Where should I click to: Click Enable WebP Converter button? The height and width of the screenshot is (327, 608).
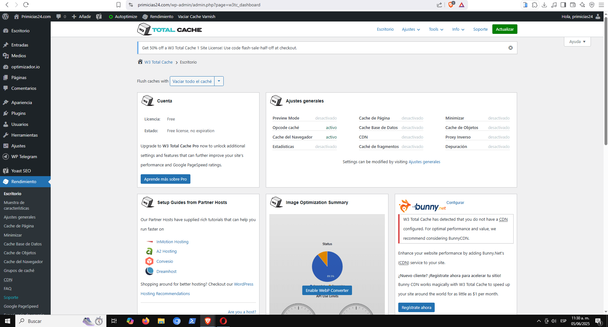click(327, 290)
